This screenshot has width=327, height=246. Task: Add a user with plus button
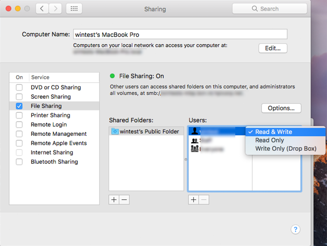point(193,200)
